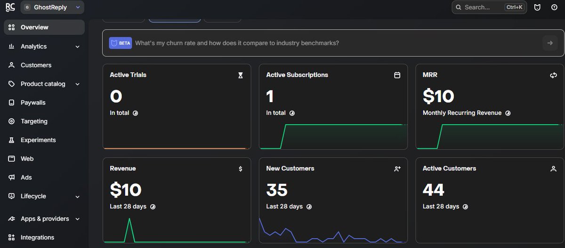The image size is (565, 248).
Task: Submit the question with the arrow button
Action: (549, 43)
